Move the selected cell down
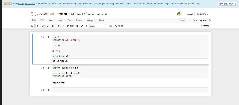239x105 pixels. tap(63, 26)
